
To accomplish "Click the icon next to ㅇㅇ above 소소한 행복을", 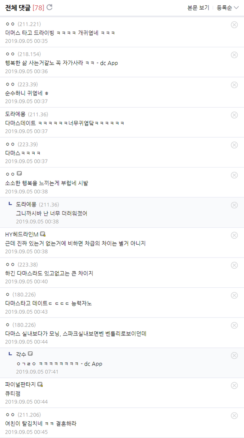I will coord(19,174).
